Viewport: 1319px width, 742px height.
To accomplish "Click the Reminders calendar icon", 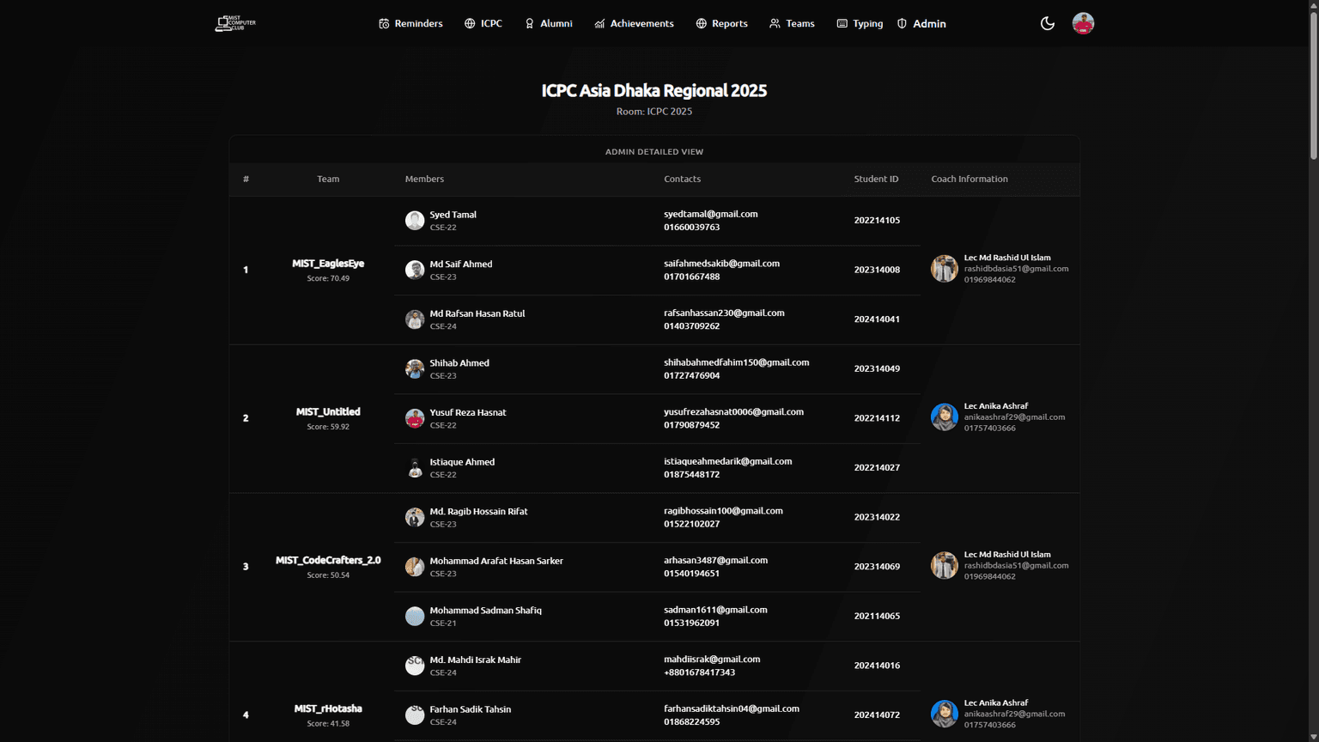I will click(384, 23).
